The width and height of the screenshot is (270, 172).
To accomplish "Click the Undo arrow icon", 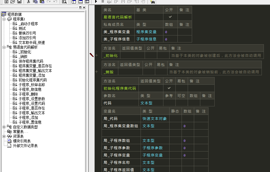I will [x=55, y=1].
